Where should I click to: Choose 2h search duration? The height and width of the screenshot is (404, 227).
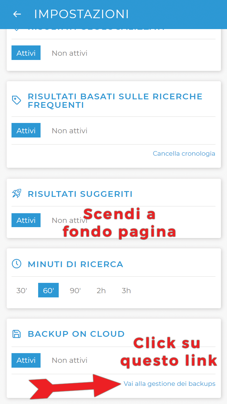101,290
